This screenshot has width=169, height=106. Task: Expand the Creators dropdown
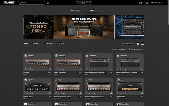pyautogui.click(x=36, y=44)
